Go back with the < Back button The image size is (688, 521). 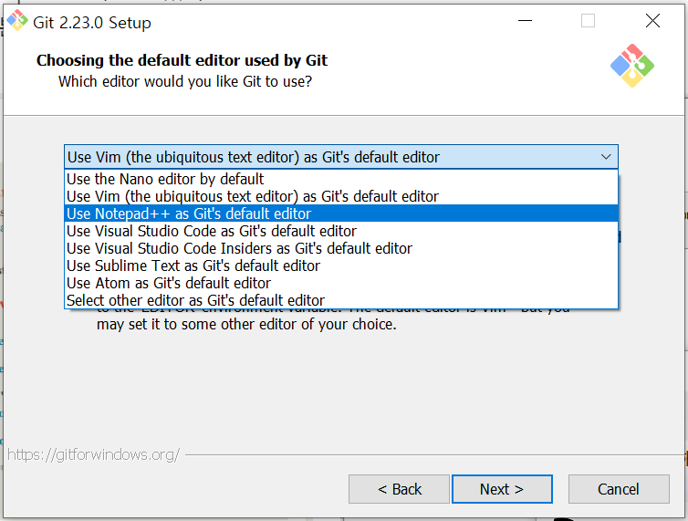coord(400,489)
